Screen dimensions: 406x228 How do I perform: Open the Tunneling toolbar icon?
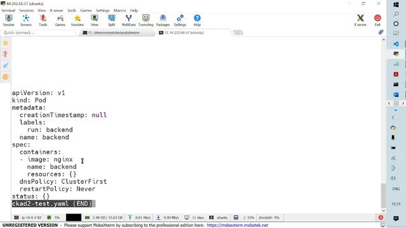[146, 20]
